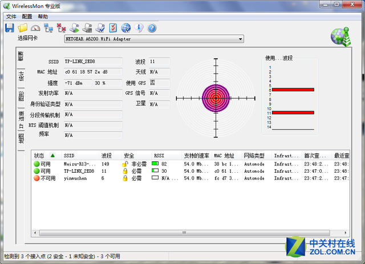Sort list by 首次查 column header
365x264 pixels.
pos(317,156)
